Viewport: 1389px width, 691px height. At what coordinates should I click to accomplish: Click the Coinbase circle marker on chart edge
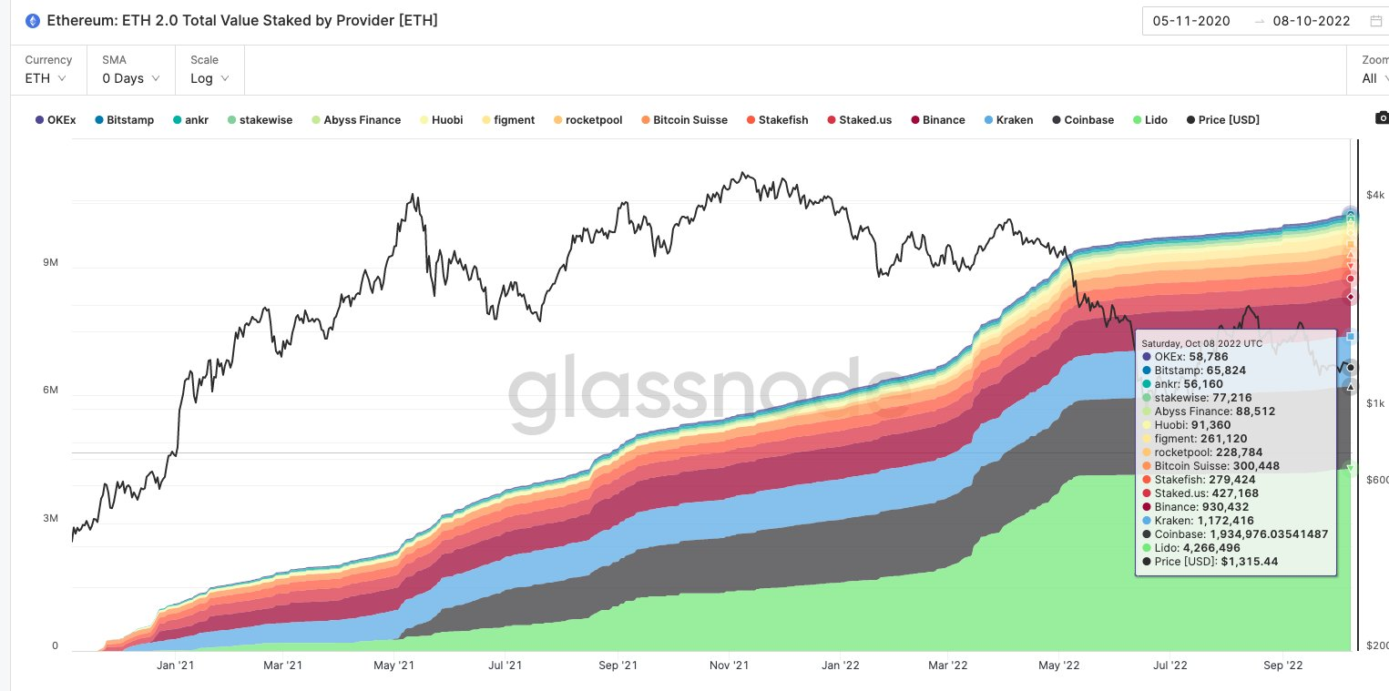coord(1351,368)
